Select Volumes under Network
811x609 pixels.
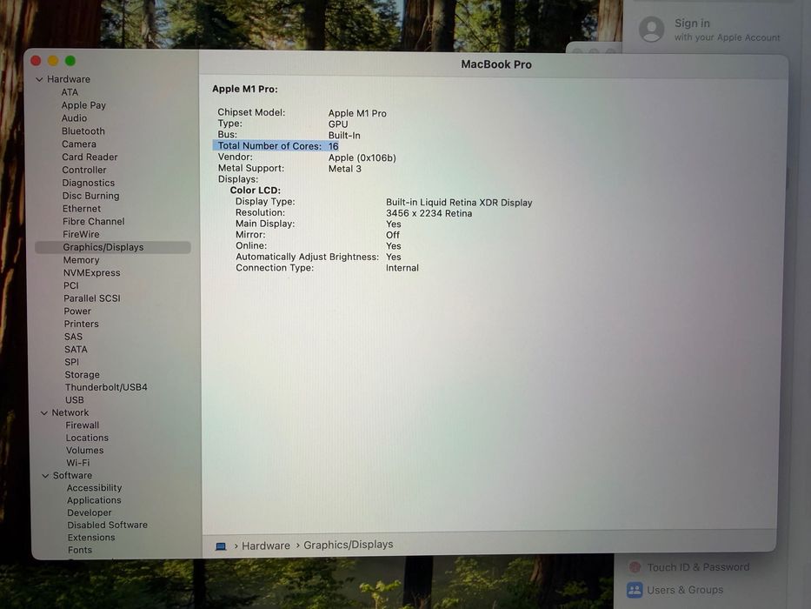[85, 451]
